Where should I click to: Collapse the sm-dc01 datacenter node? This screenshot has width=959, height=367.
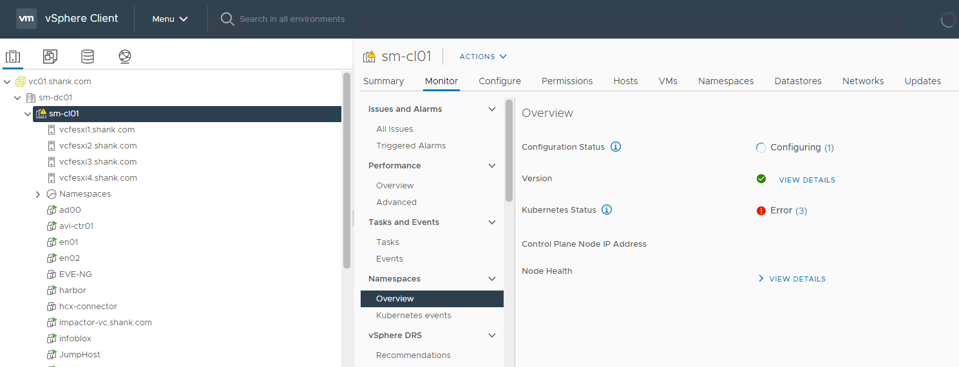click(17, 98)
